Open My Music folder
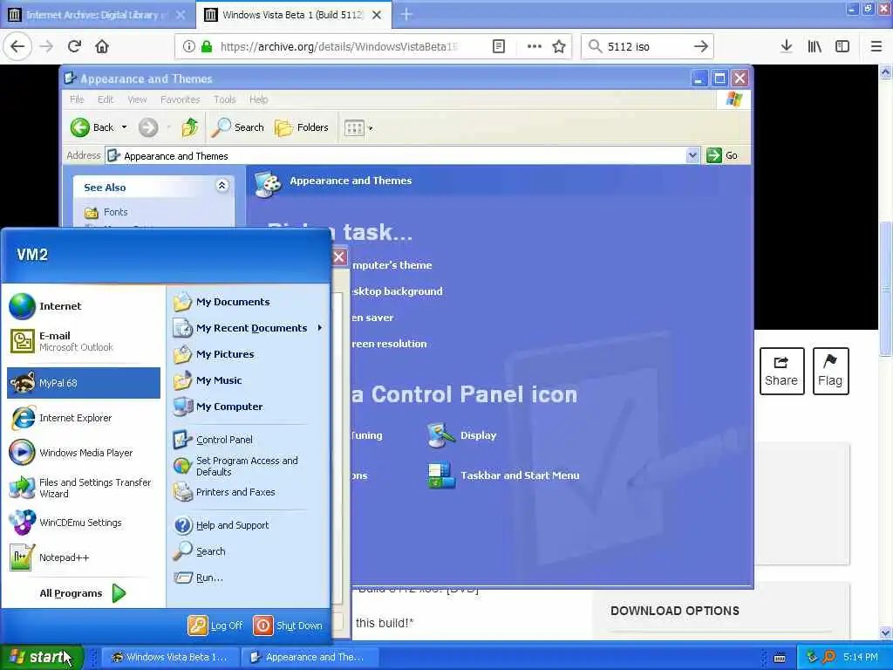 249,380
